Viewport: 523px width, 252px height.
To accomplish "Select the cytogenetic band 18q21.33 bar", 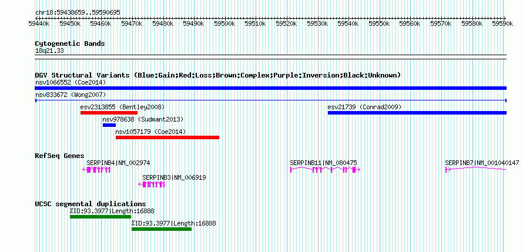I will 270,57.
